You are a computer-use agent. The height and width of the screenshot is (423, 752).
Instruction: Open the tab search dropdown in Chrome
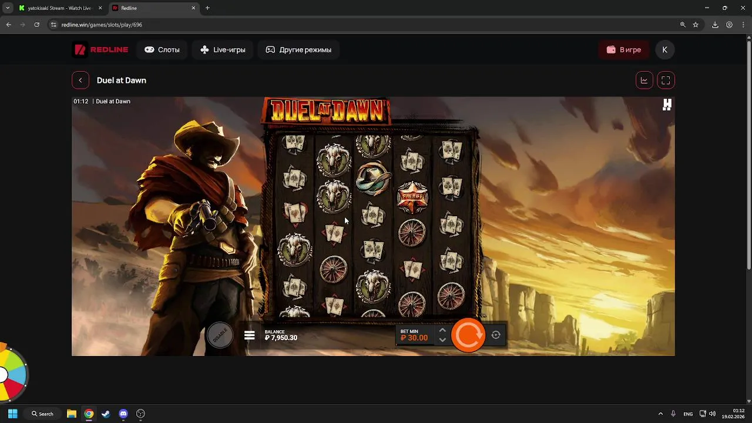tap(8, 8)
